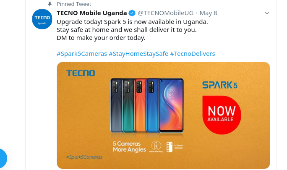Click the front-facing phone showing 08 45
Image resolution: width=287 pixels, height=170 pixels.
coord(171,105)
